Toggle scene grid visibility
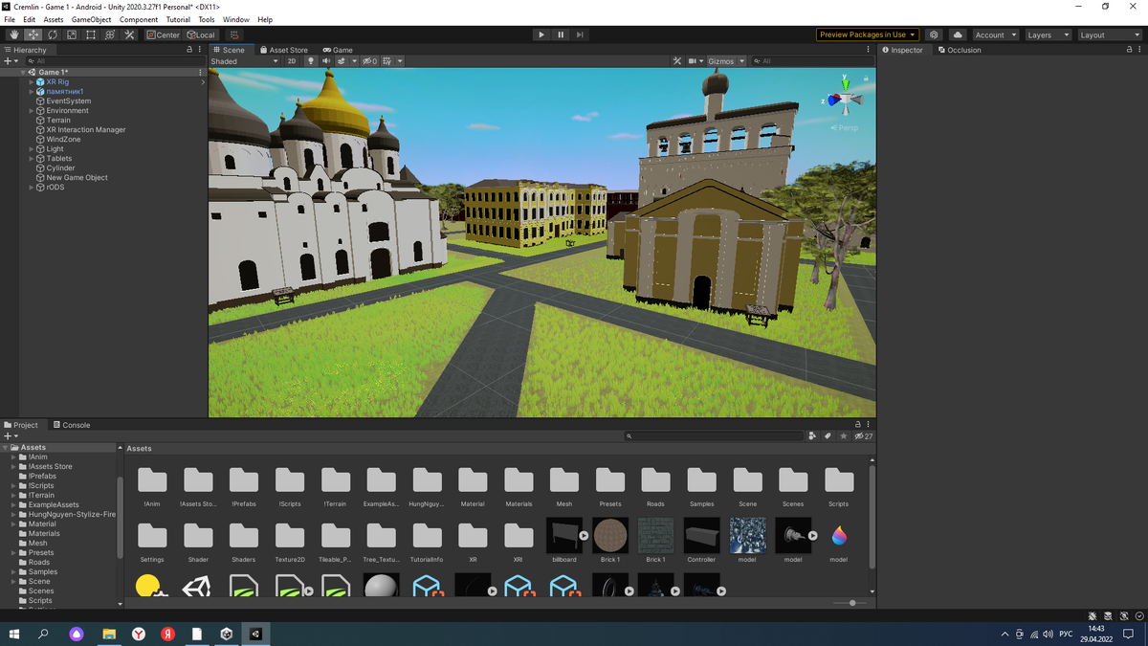Image resolution: width=1148 pixels, height=646 pixels. point(387,61)
